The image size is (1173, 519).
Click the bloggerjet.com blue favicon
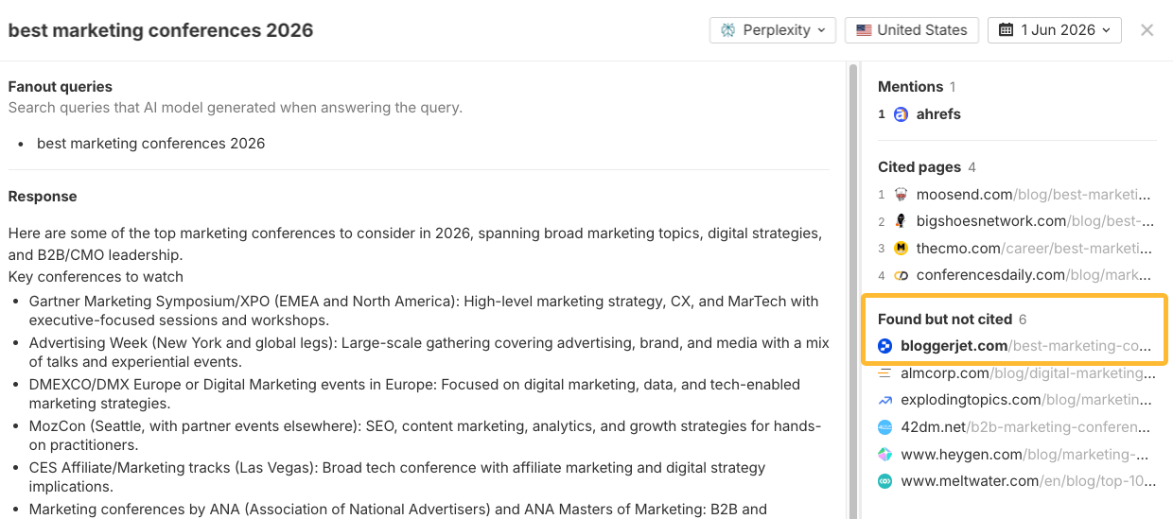tap(885, 346)
